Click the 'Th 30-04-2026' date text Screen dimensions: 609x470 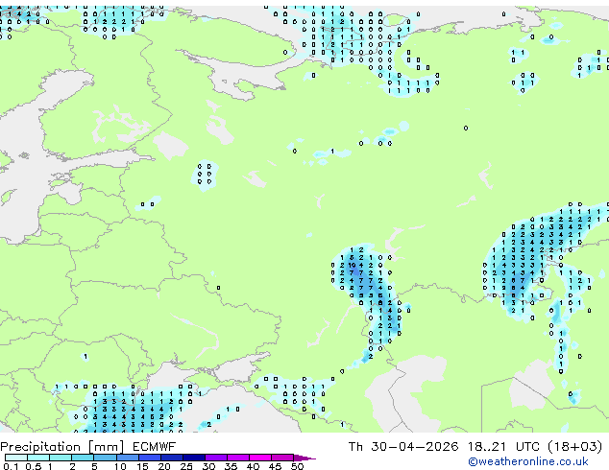(403, 447)
